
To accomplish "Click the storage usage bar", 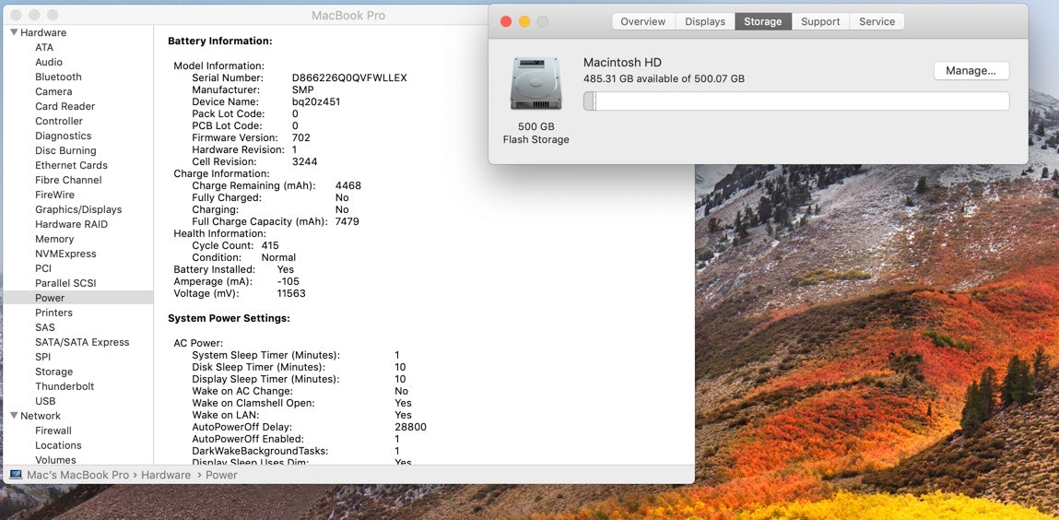I will pyautogui.click(x=795, y=101).
